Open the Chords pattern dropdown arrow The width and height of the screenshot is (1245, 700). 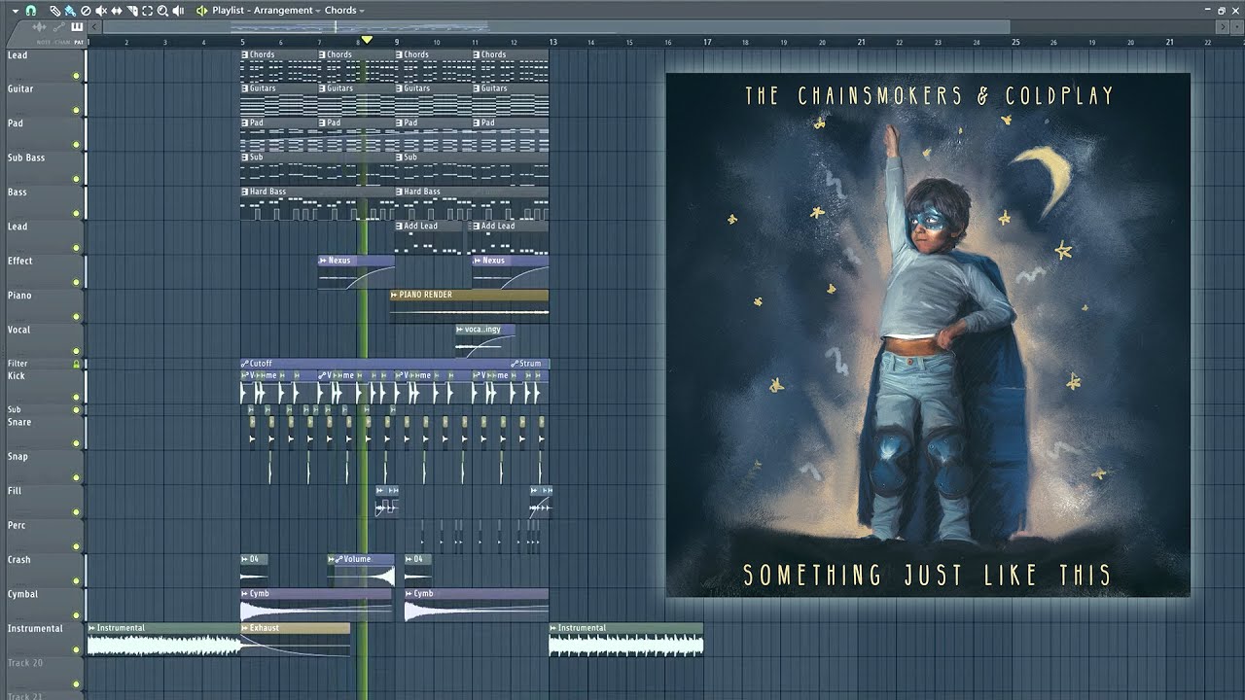click(362, 11)
